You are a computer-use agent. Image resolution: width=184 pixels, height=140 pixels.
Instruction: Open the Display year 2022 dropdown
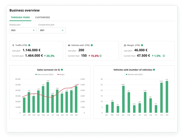pyautogui.click(x=23, y=30)
